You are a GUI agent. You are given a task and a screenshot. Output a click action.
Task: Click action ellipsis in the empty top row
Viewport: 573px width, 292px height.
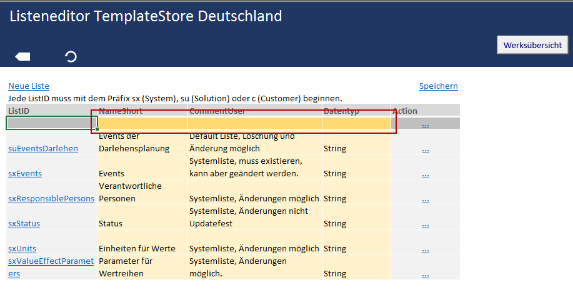(x=426, y=124)
